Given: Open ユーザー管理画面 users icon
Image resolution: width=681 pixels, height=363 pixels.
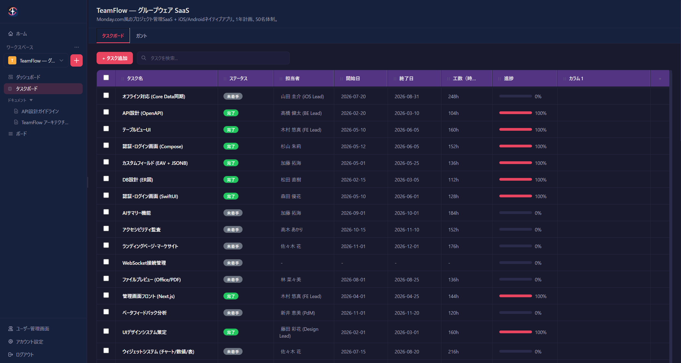Looking at the screenshot, I should click(11, 328).
